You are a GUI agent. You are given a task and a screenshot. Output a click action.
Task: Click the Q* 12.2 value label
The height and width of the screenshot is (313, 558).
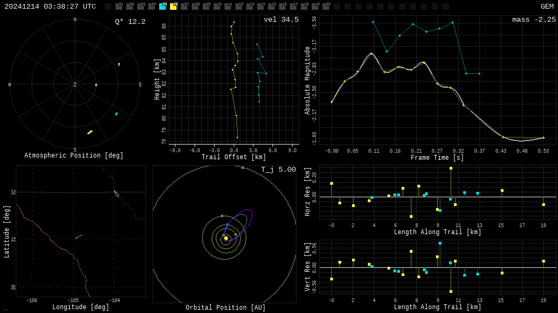(130, 22)
